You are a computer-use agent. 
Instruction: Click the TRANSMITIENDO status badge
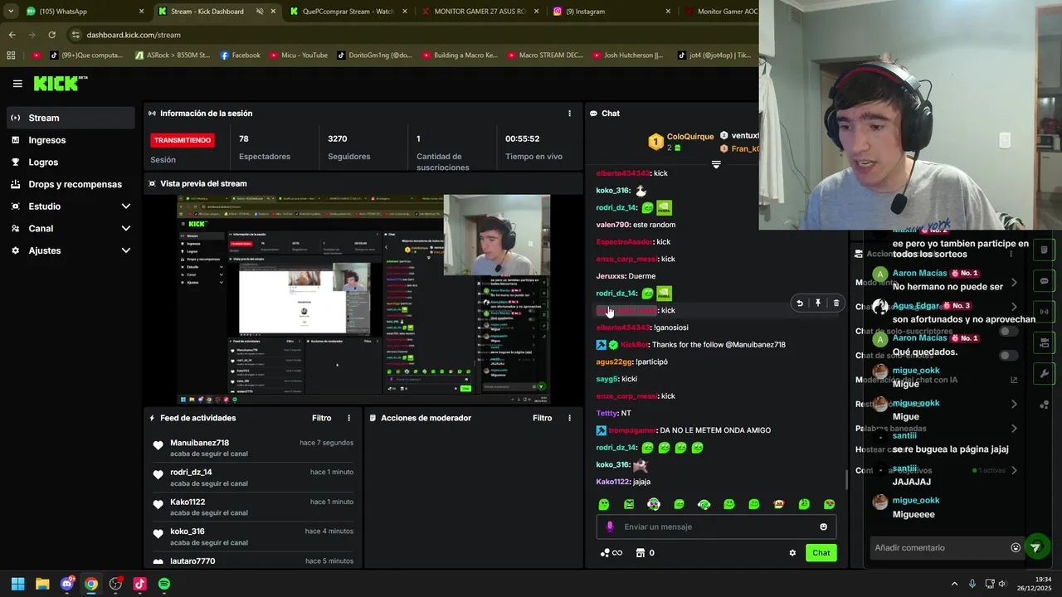(x=183, y=140)
